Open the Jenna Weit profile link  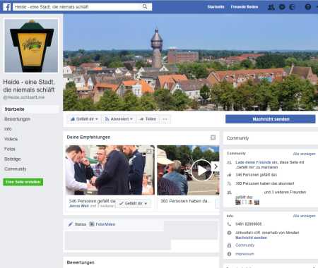click(x=79, y=206)
